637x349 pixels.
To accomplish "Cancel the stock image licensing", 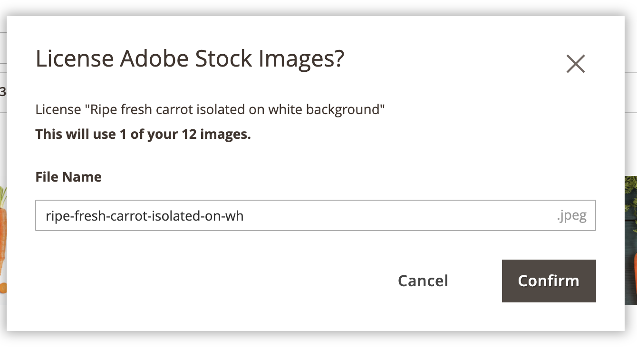I will pos(422,281).
